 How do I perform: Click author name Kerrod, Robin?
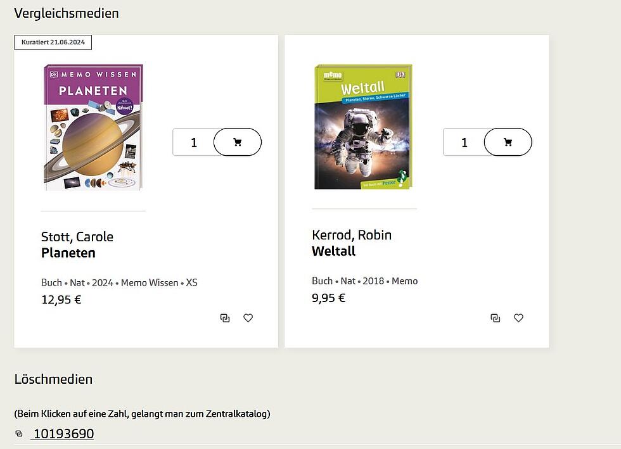[352, 235]
